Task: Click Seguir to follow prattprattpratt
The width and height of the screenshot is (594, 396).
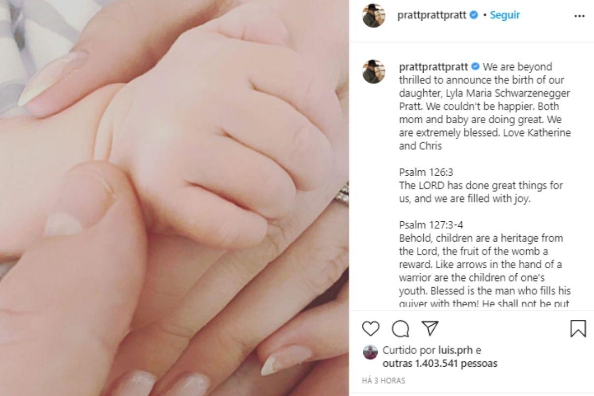Action: [x=505, y=15]
